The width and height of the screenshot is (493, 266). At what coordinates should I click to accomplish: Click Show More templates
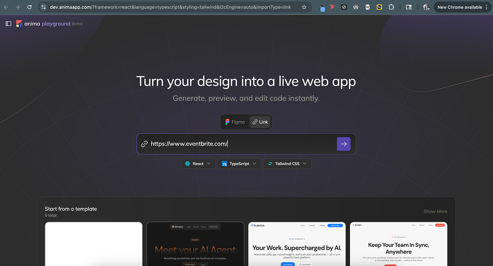(435, 211)
